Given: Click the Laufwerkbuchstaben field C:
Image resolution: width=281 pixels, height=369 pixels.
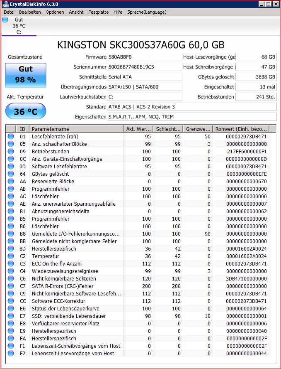Looking at the screenshot, I should click(145, 97).
